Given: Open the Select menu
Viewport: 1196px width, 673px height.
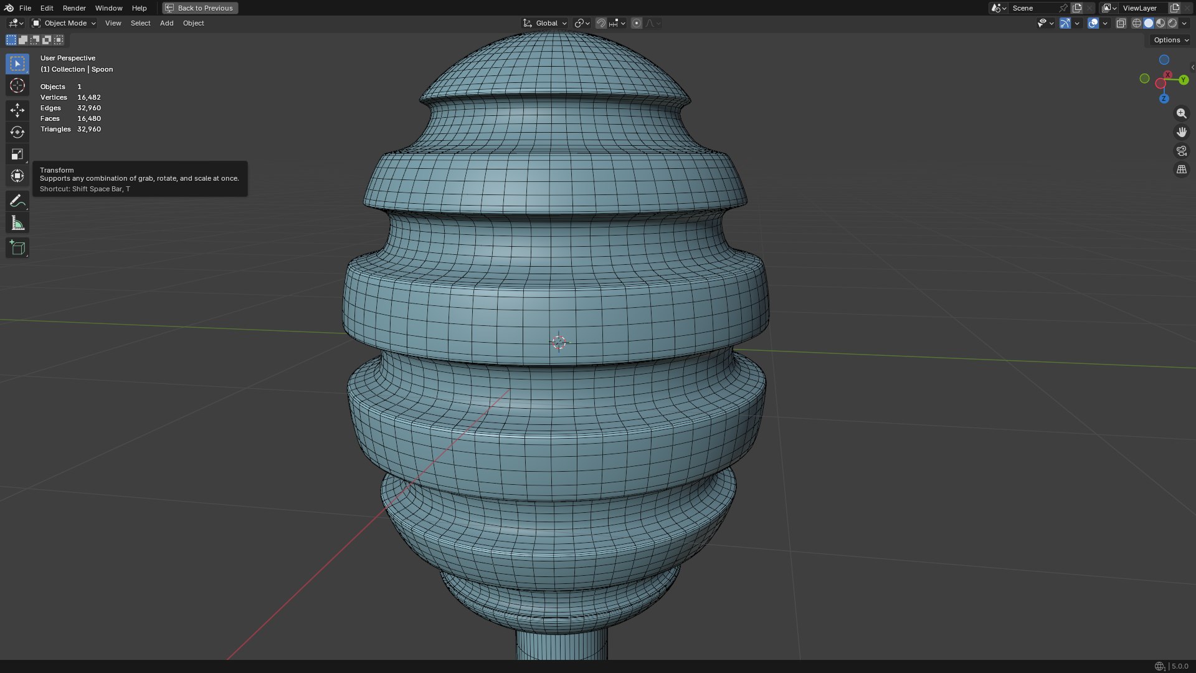Looking at the screenshot, I should point(140,23).
